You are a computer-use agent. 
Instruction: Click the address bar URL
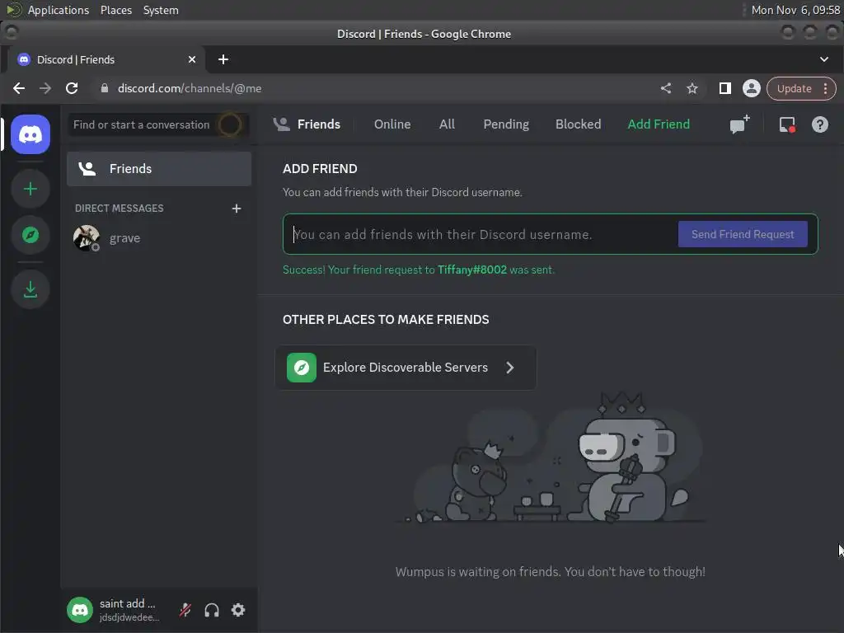tap(190, 88)
